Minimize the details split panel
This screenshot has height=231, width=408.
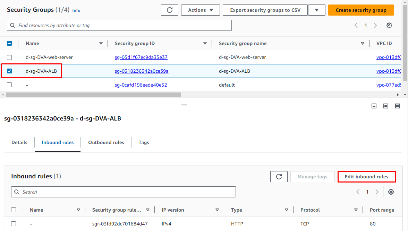click(374, 106)
